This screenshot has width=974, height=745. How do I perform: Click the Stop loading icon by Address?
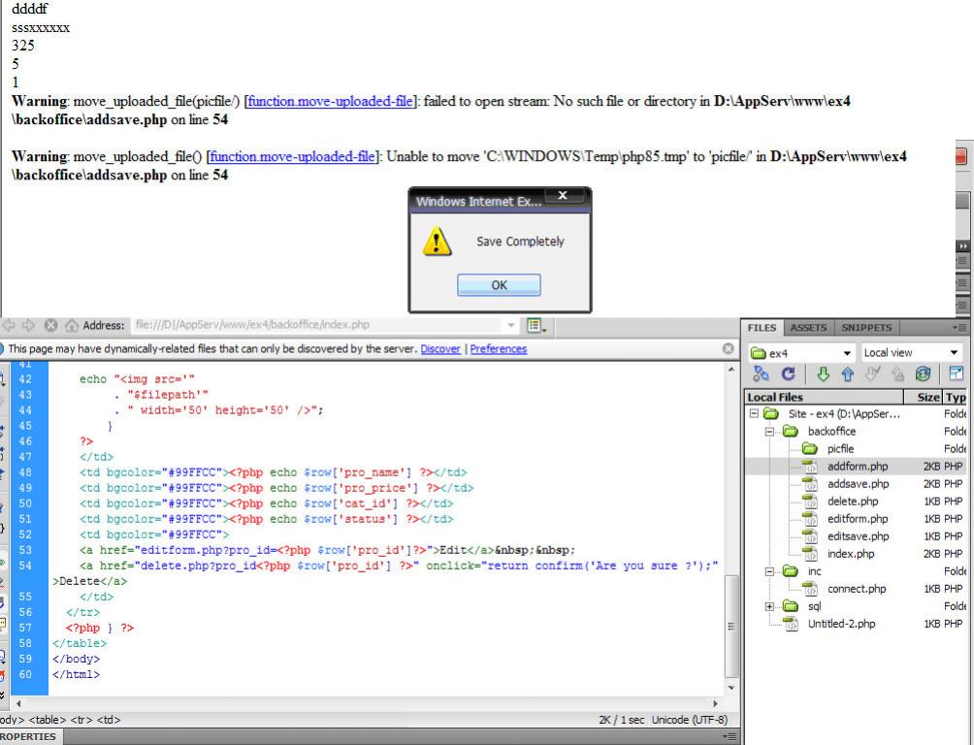pos(51,325)
